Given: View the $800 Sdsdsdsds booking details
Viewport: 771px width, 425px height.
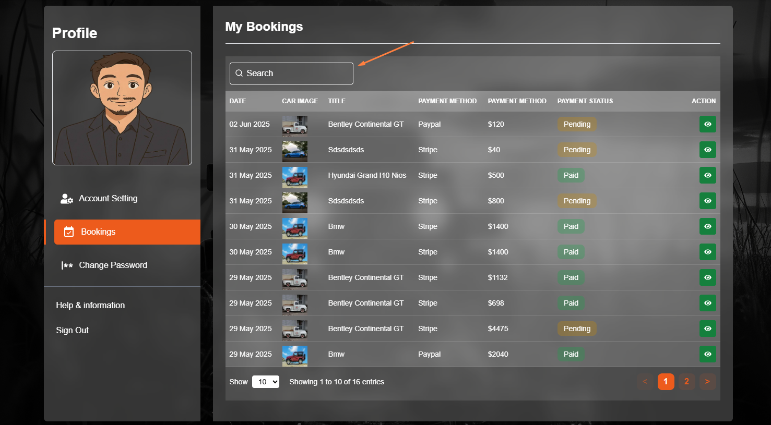Looking at the screenshot, I should [707, 201].
